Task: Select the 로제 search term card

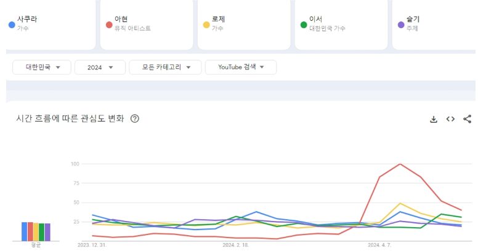Action: point(243,23)
